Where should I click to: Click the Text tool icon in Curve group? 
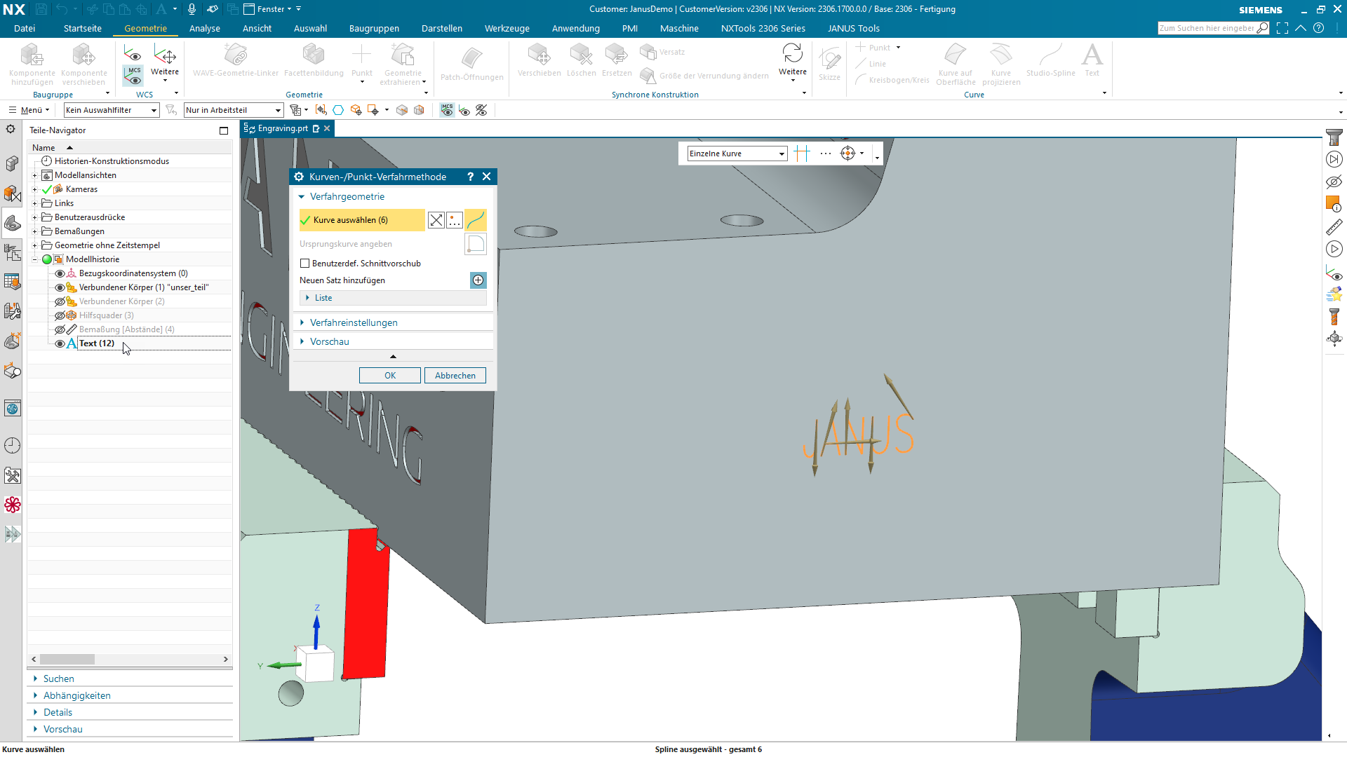[1092, 55]
